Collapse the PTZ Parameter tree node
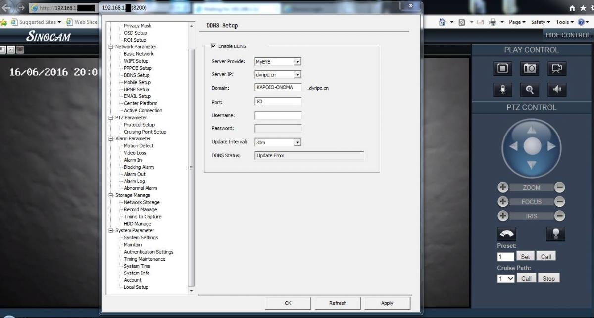 (x=111, y=118)
